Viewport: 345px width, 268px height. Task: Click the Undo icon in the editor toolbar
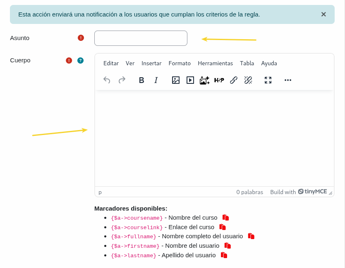[107, 80]
